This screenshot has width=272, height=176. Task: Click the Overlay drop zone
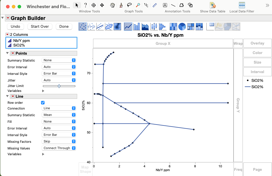[x=257, y=43]
